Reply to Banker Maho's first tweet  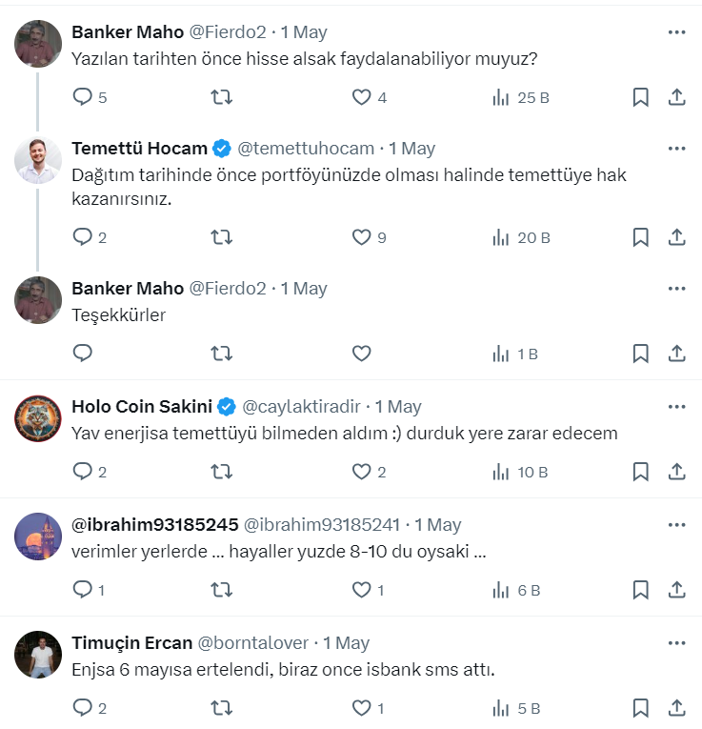tap(83, 97)
